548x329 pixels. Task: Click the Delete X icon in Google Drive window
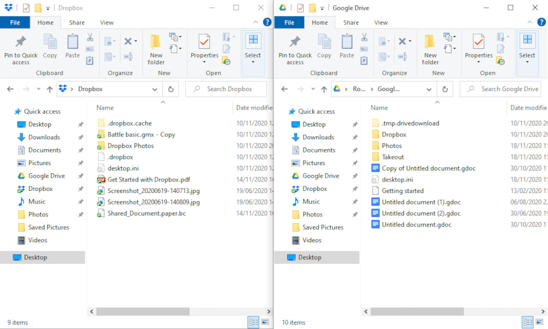point(403,41)
